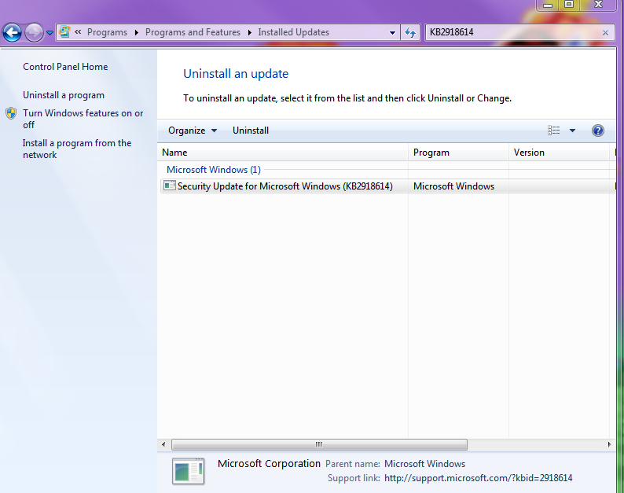Click the Uninstall toolbar button

click(251, 131)
